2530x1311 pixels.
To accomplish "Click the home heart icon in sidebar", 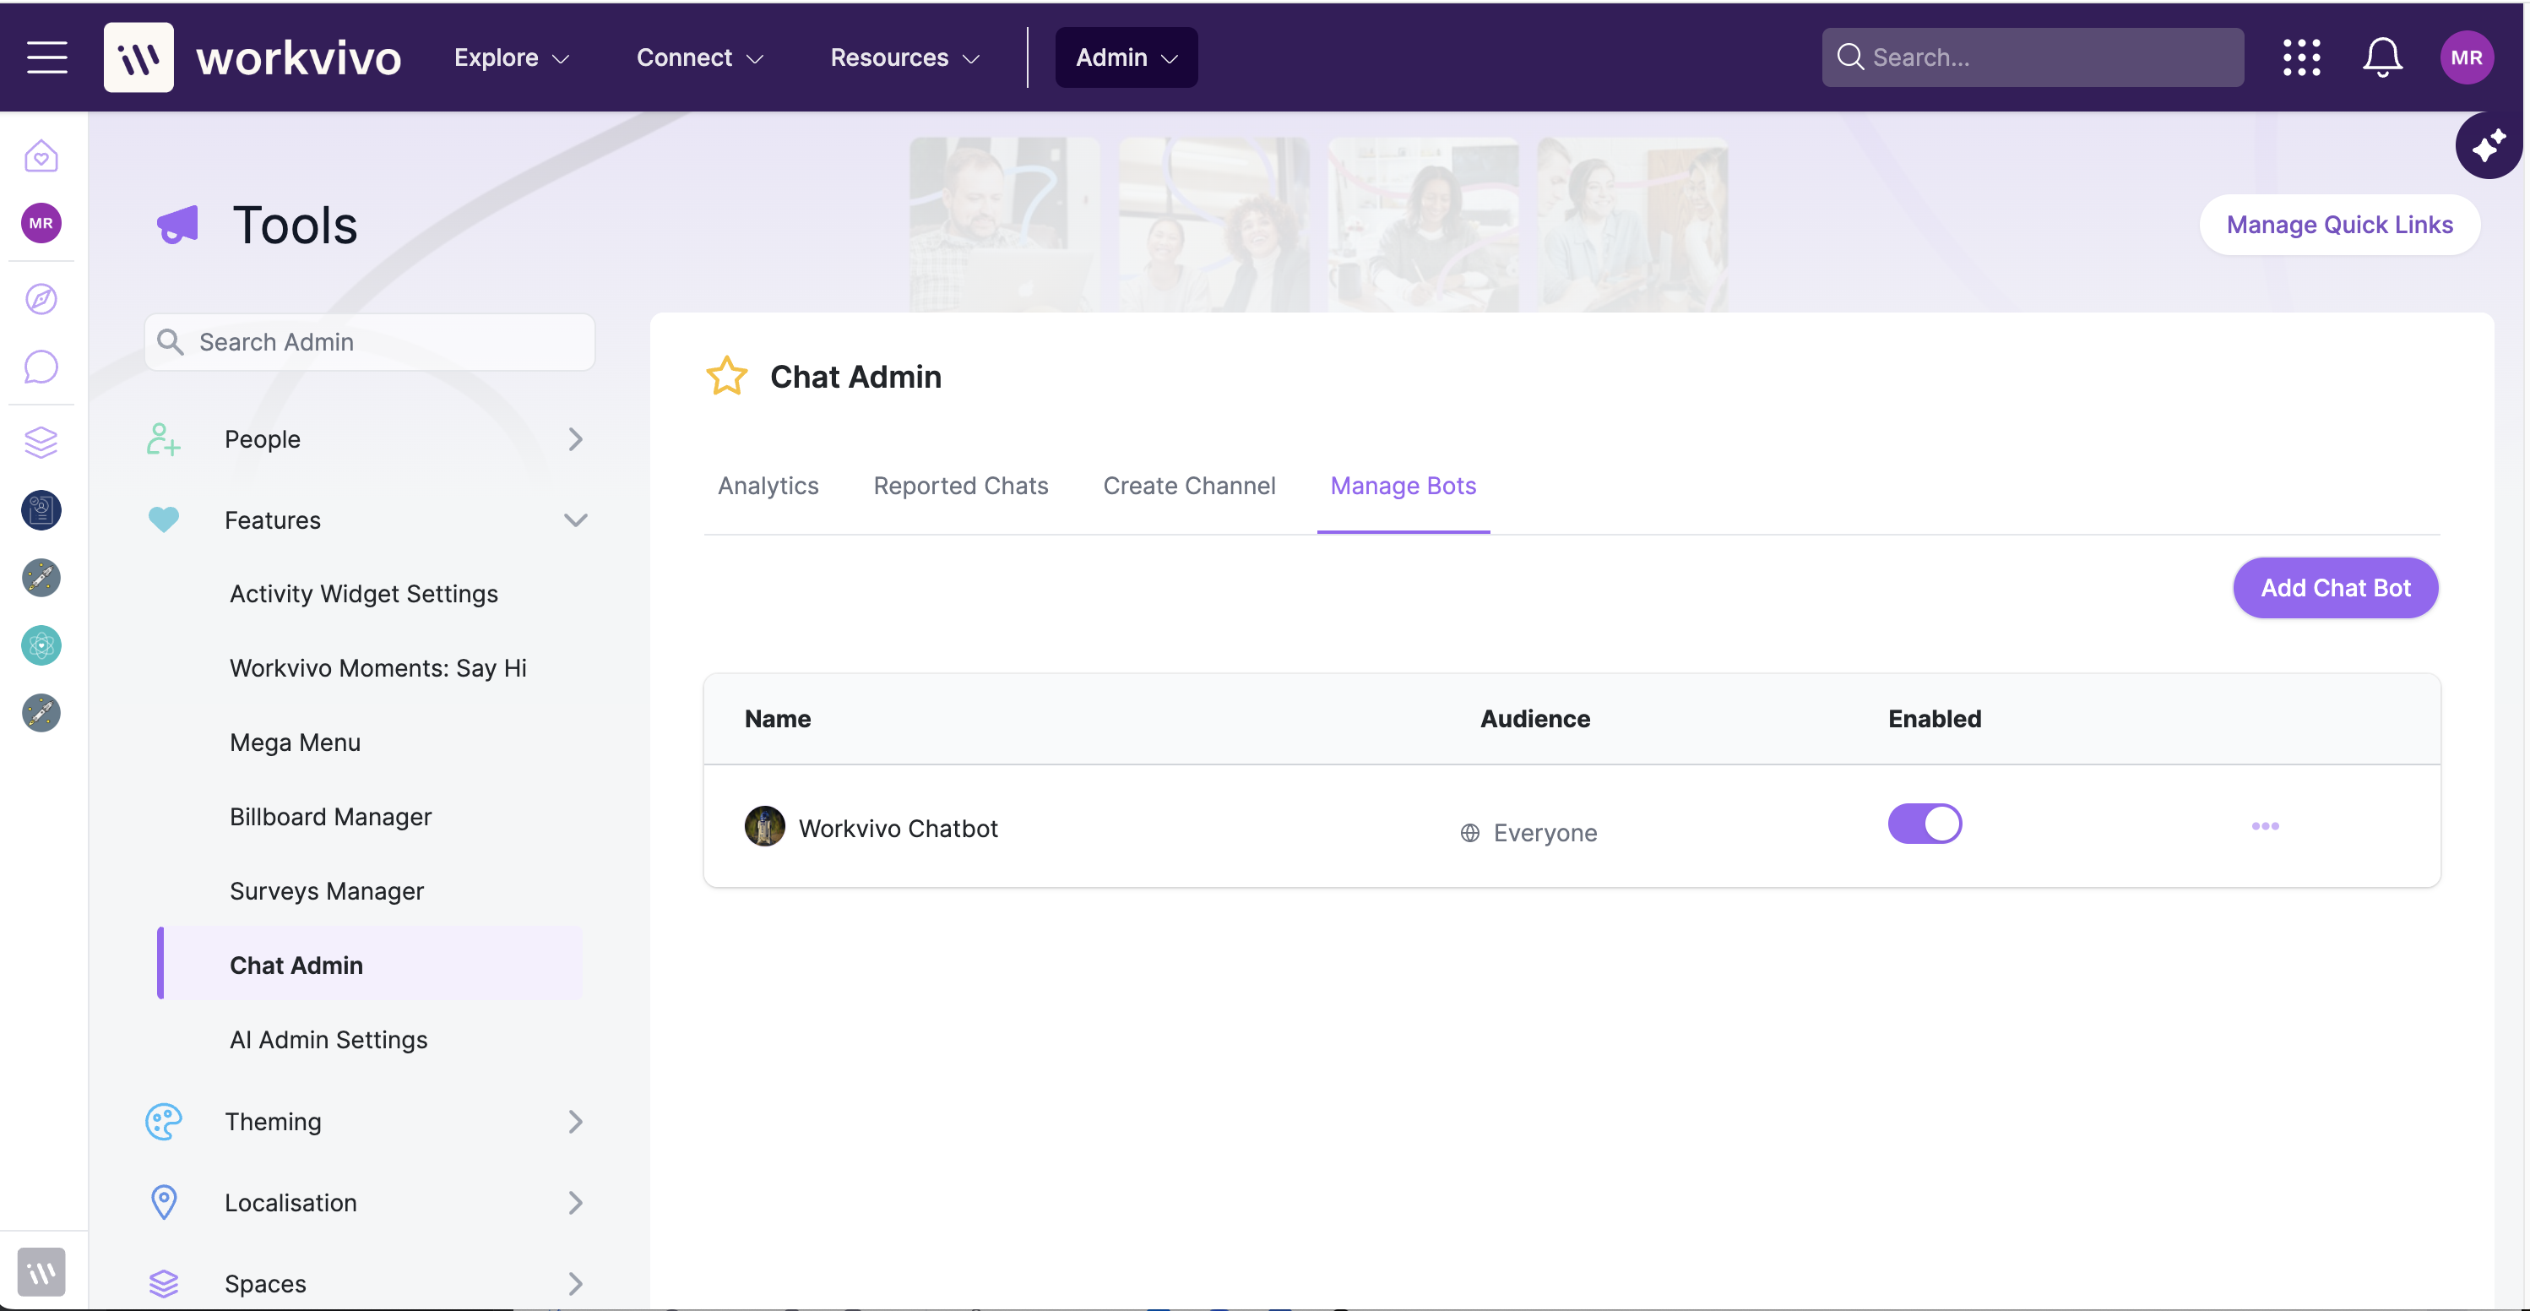I will (41, 155).
